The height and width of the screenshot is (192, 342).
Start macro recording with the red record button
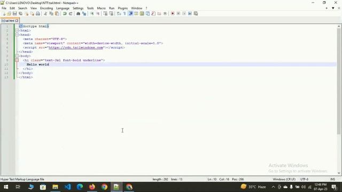tap(173, 13)
